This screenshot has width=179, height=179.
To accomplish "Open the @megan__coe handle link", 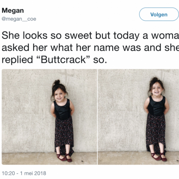I will coord(19,19).
